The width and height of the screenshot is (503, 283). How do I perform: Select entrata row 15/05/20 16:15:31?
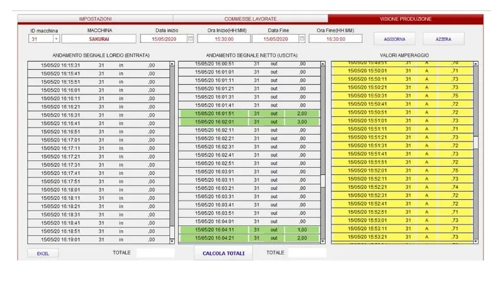[x=99, y=65]
